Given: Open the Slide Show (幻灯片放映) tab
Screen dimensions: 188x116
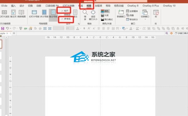Looking at the screenshot, I should click(69, 6).
